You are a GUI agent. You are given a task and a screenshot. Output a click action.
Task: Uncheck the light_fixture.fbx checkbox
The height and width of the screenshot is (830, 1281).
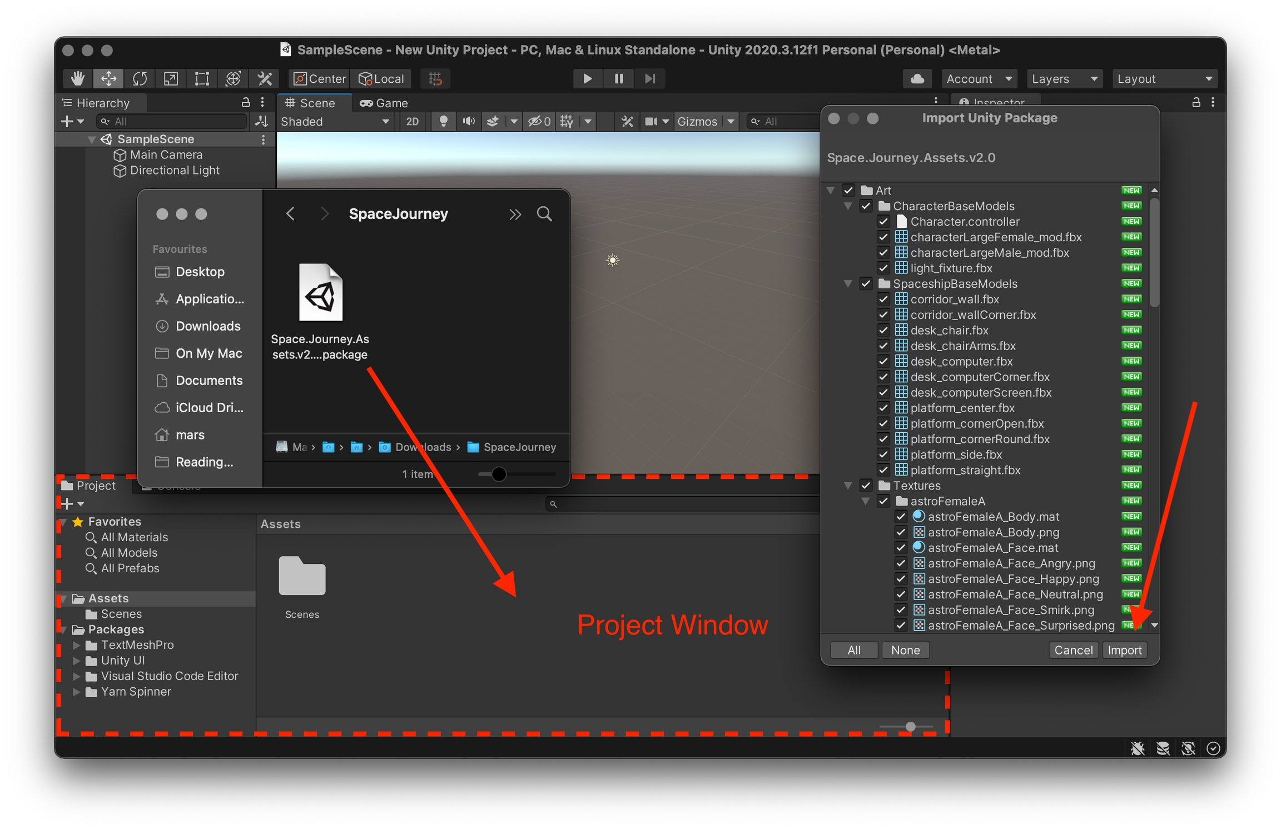point(883,268)
